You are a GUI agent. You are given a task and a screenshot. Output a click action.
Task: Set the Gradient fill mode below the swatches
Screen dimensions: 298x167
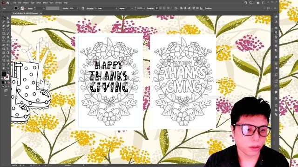tap(6, 83)
